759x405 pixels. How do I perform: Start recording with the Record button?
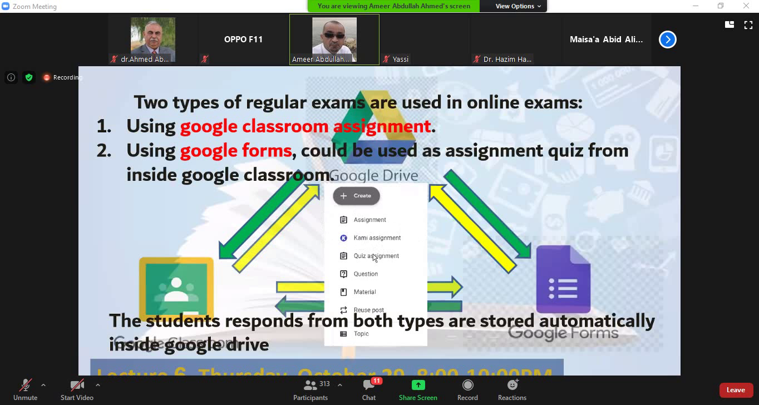pyautogui.click(x=467, y=389)
